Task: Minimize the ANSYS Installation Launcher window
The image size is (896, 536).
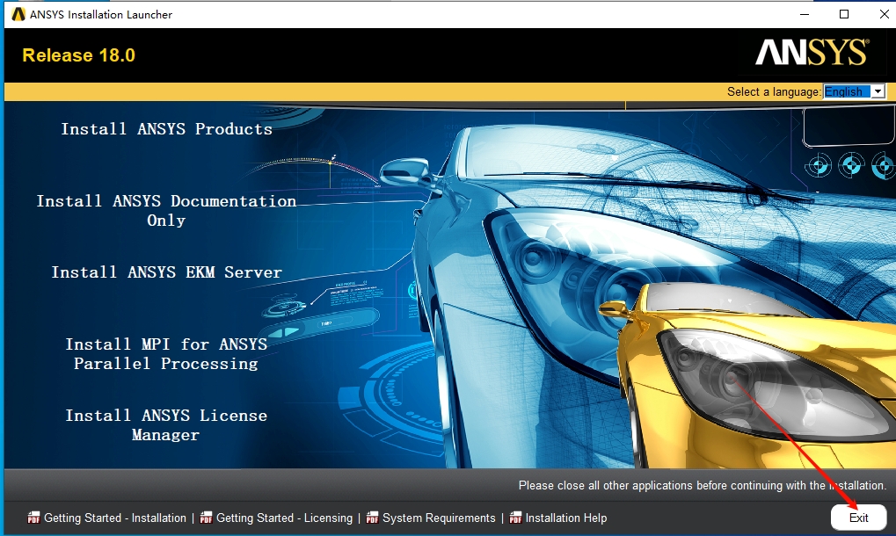Action: click(x=803, y=14)
